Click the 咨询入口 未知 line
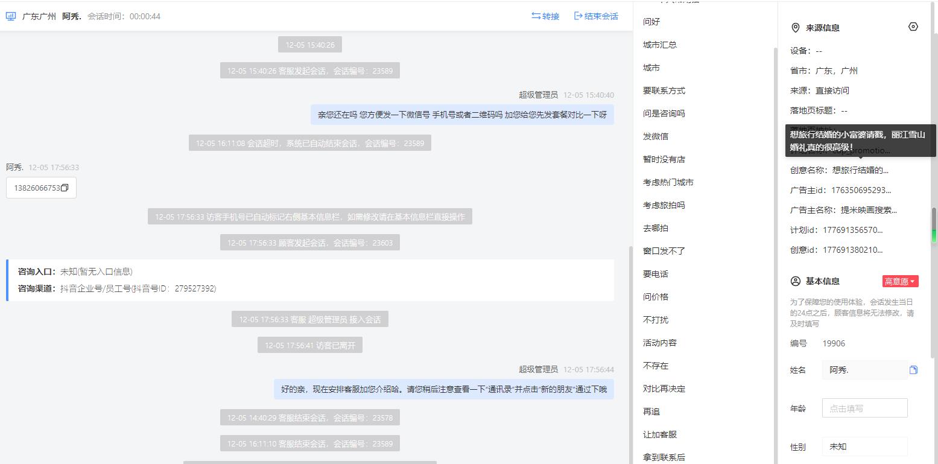The height and width of the screenshot is (464, 938). click(75, 272)
